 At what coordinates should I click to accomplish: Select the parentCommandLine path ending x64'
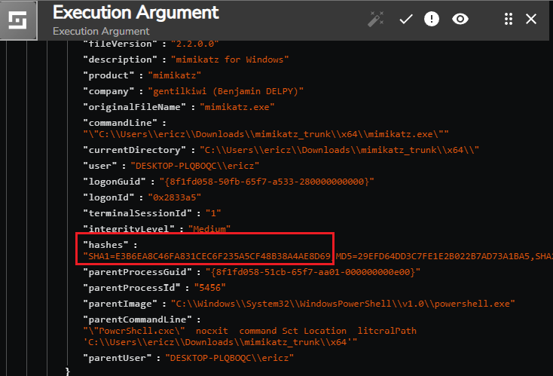[x=220, y=342]
